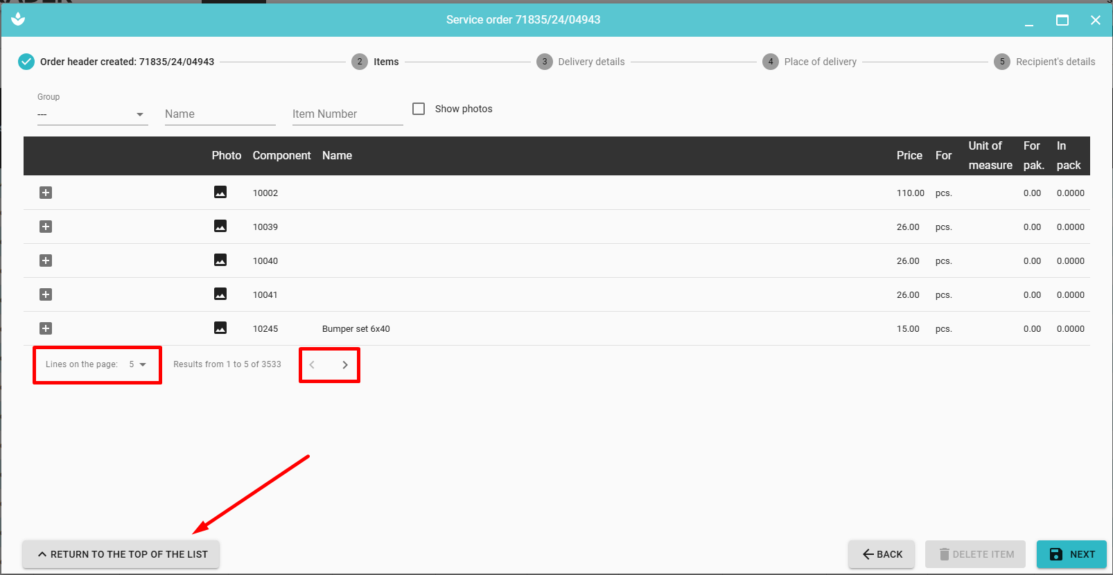This screenshot has width=1113, height=575.
Task: Go to next page of results
Action: [x=345, y=365]
